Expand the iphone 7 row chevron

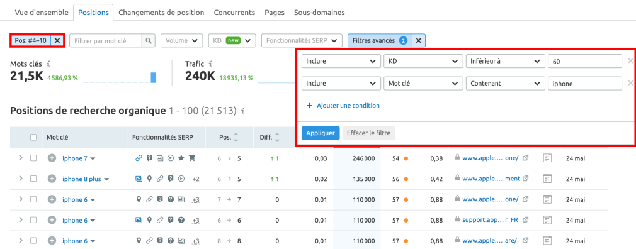21,158
